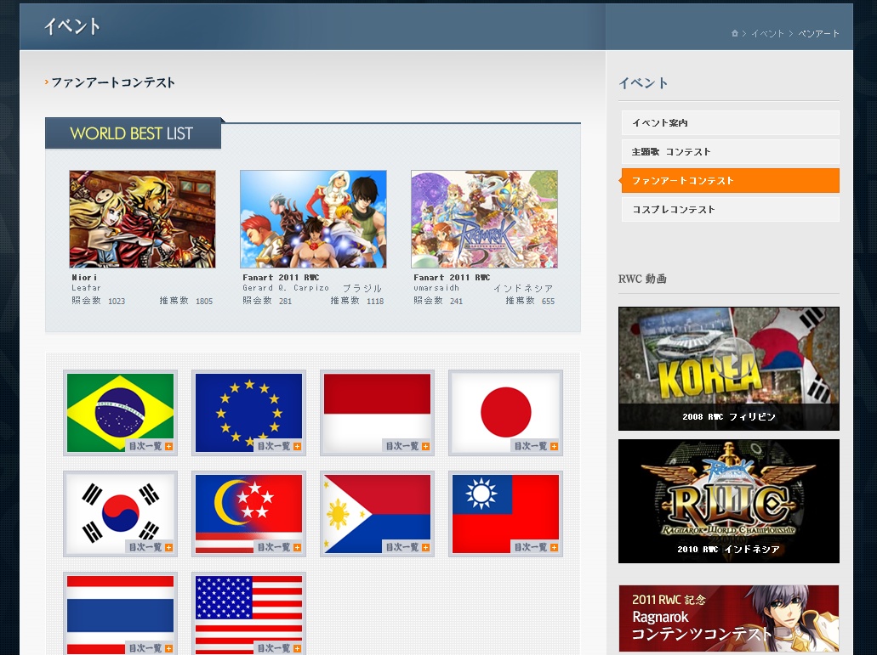Select ファンアートコンテスト sidebar menu item
The height and width of the screenshot is (655, 877).
tap(730, 180)
